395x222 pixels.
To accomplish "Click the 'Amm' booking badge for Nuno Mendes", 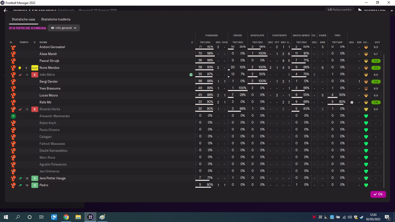I will tap(35, 68).
